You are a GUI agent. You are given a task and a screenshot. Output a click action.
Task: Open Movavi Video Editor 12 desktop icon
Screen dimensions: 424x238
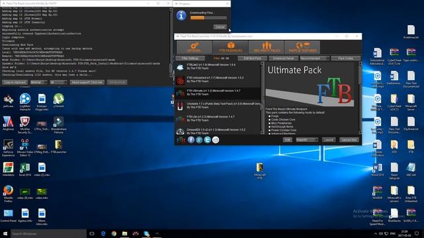click(25, 147)
